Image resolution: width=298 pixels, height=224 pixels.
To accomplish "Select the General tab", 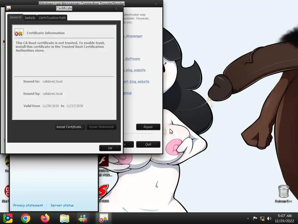I will 15,17.
